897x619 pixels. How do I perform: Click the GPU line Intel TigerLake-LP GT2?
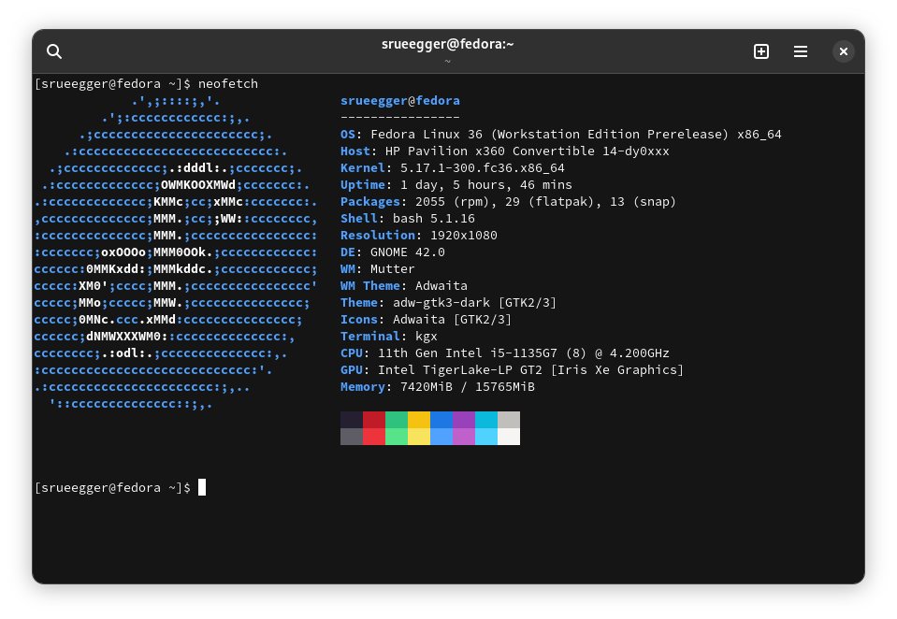tap(512, 370)
